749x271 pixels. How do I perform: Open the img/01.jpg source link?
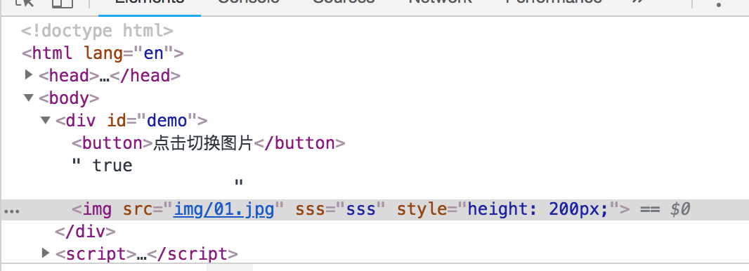click(x=224, y=209)
